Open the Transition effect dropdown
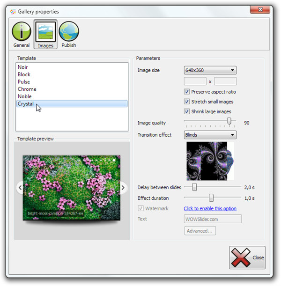This screenshot has height=286, width=281. pos(210,135)
